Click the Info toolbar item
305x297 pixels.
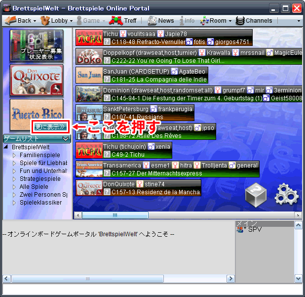tap(187, 20)
